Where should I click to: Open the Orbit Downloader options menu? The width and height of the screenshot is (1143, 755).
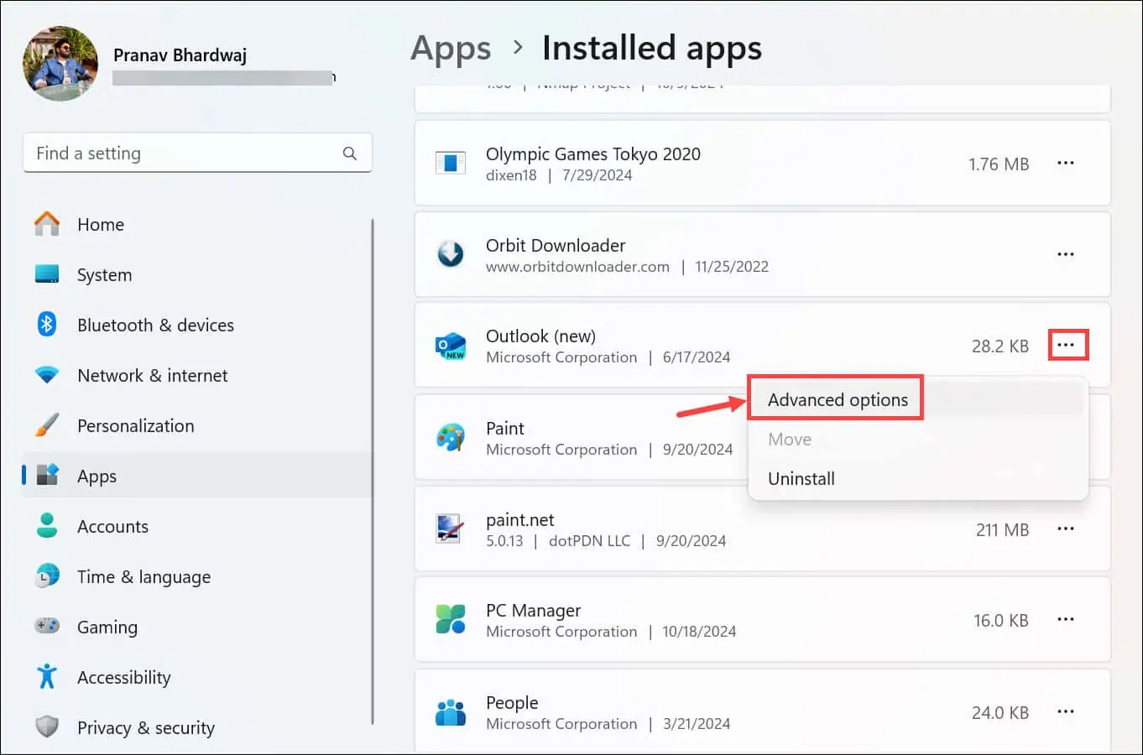coord(1066,254)
